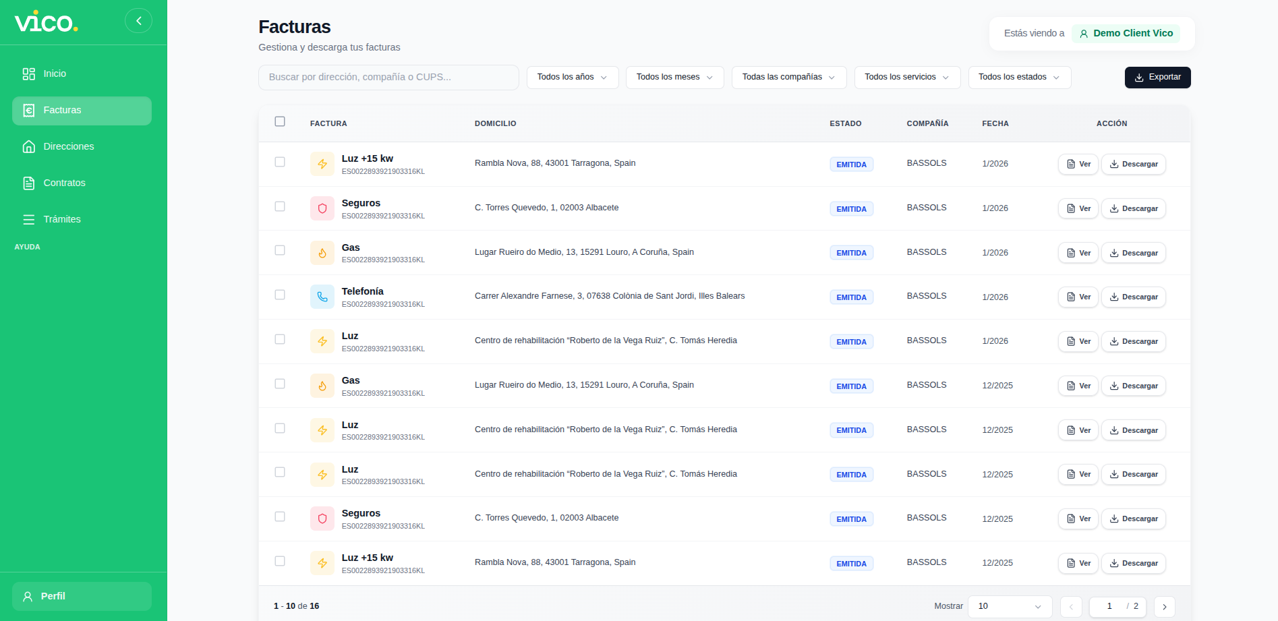Download the Gas 1/2026 invoice
Image resolution: width=1278 pixels, height=621 pixels.
[1133, 253]
